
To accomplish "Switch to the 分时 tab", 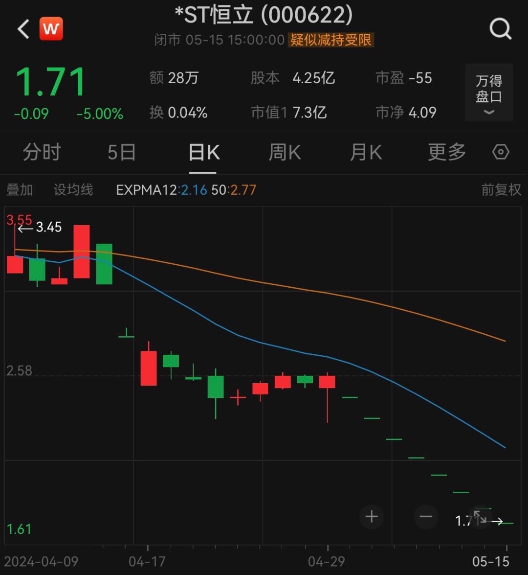I will point(42,152).
